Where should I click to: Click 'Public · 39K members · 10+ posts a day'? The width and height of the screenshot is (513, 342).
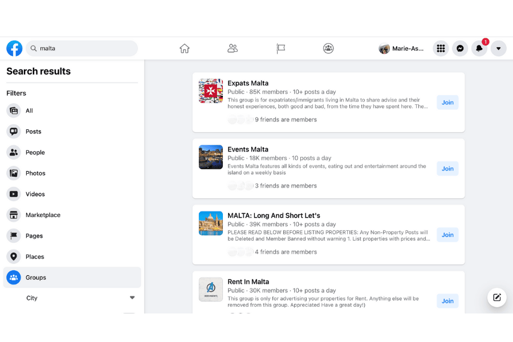282,224
